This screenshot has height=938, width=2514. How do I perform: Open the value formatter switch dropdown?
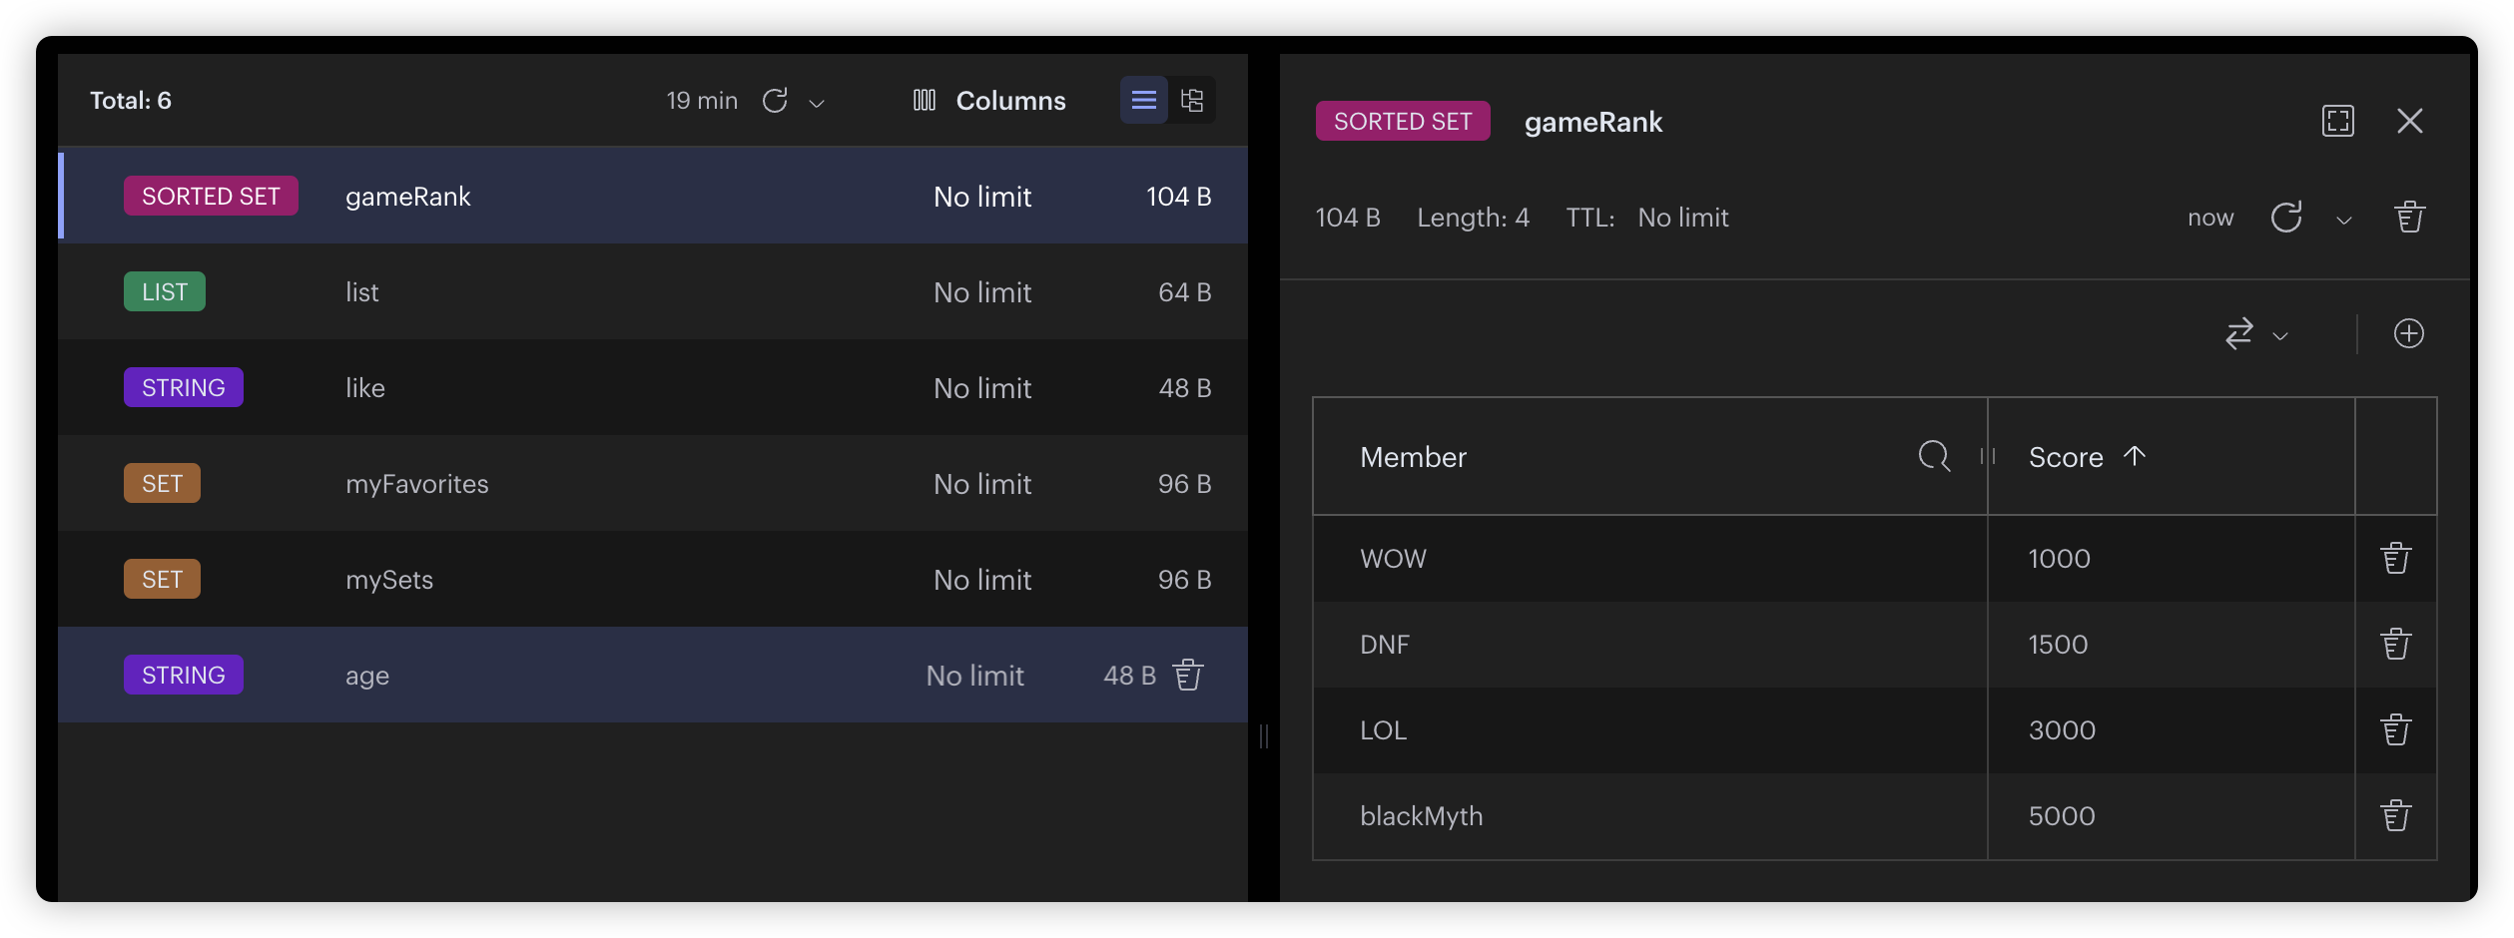point(2254,333)
